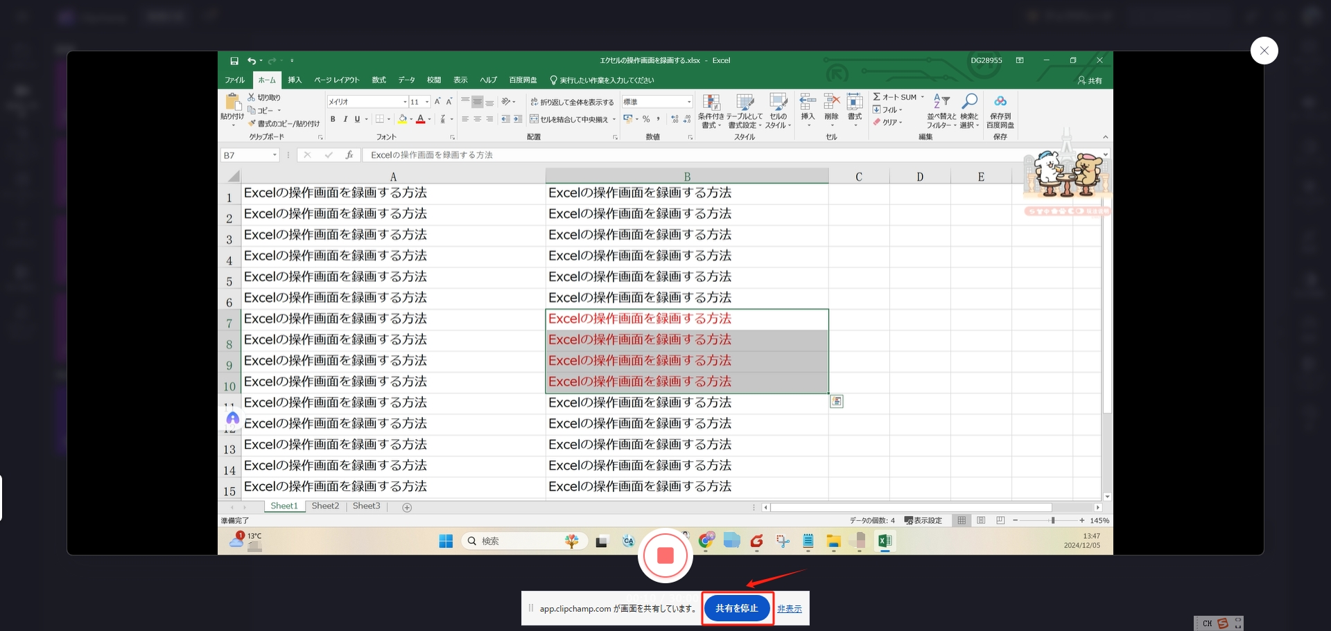The image size is (1331, 631).
Task: Open the メイリオ font name dropdown
Action: pos(405,102)
